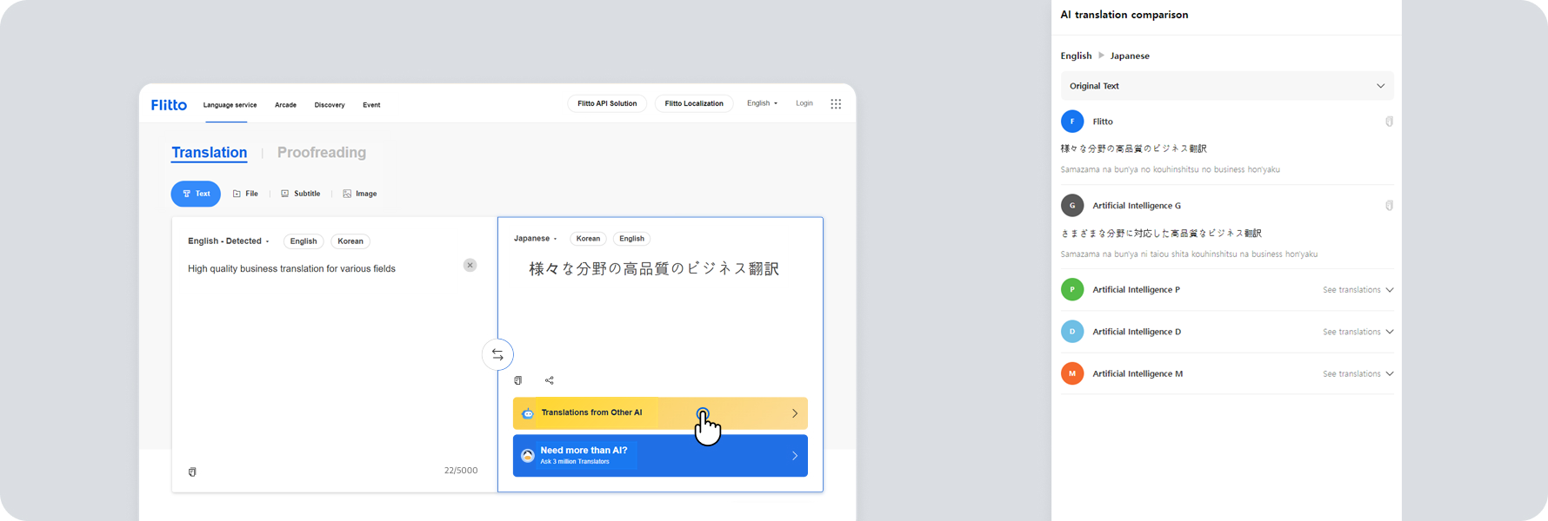
Task: Copy the source text icon
Action: pyautogui.click(x=192, y=472)
